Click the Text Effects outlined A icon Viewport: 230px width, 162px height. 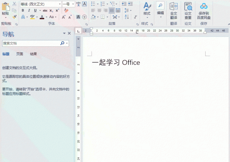coord(23,17)
